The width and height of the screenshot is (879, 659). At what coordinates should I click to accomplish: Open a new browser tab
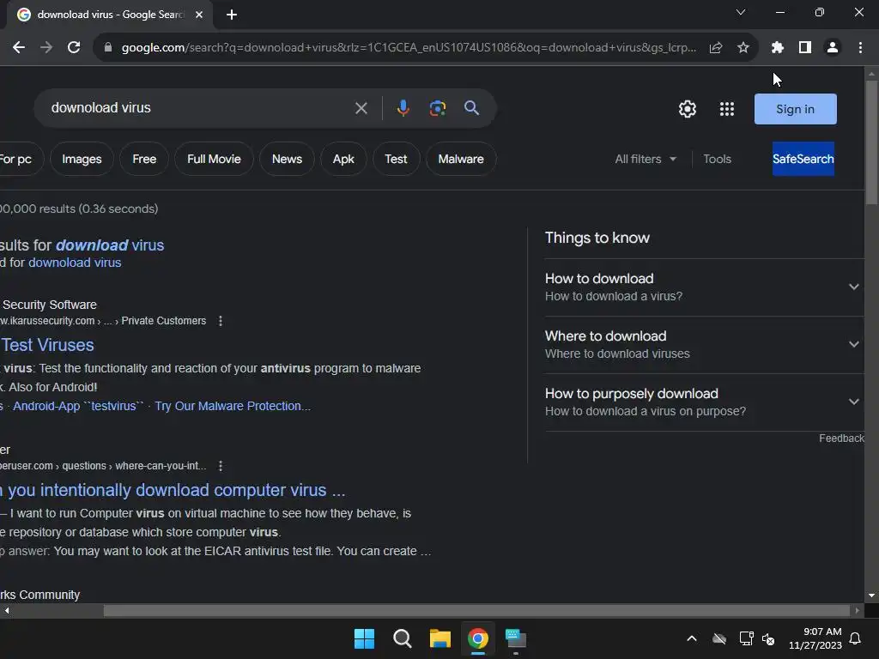click(x=232, y=15)
